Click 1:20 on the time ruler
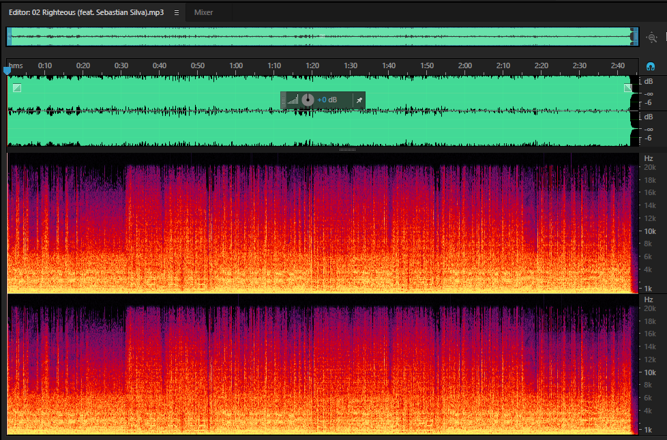 click(x=312, y=65)
